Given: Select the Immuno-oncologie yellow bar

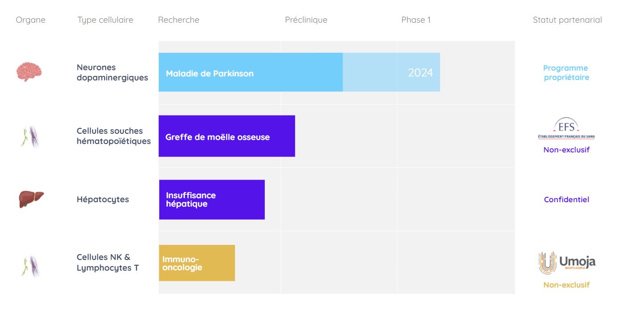Looking at the screenshot, I should (x=197, y=263).
